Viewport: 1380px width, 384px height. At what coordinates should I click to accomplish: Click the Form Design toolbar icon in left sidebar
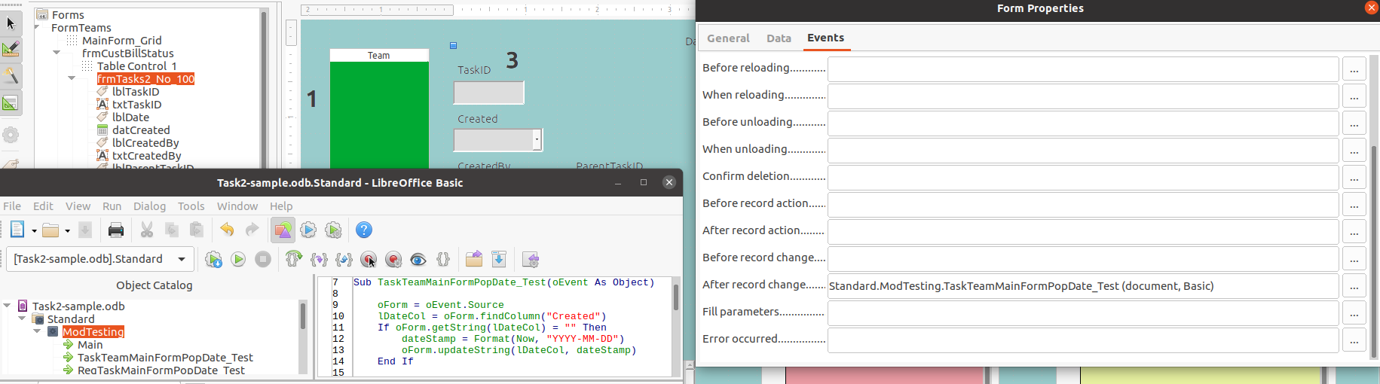point(11,102)
